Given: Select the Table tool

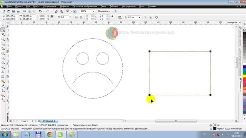Looking at the screenshot, I should 3,77.
